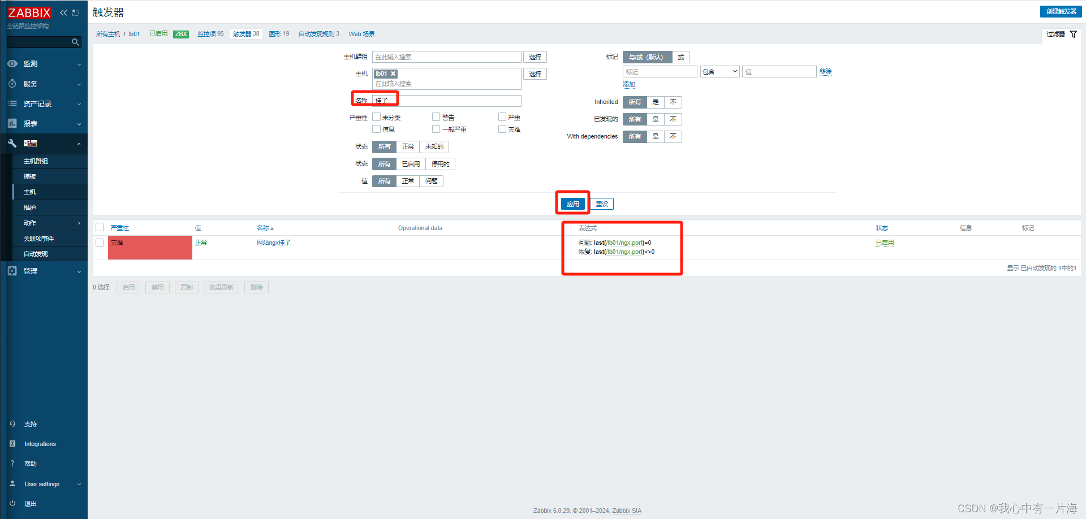
Task: Tick the 信息 severity checkbox
Action: [376, 129]
